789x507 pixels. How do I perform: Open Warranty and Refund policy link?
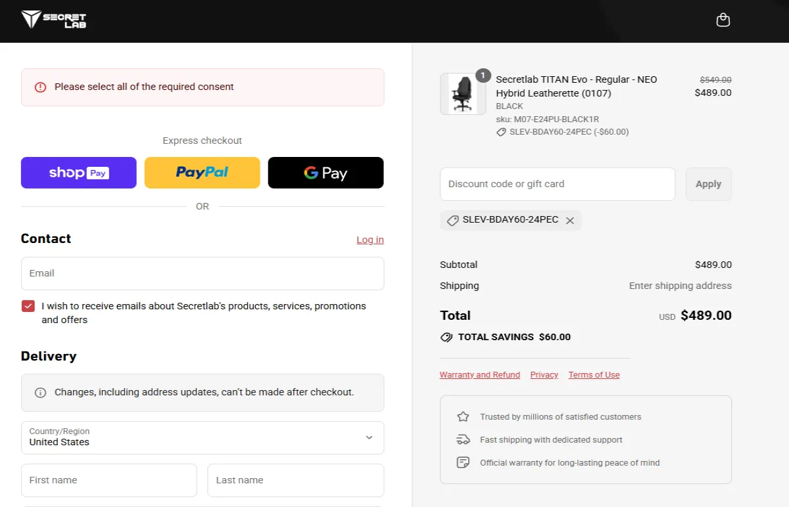click(x=480, y=375)
